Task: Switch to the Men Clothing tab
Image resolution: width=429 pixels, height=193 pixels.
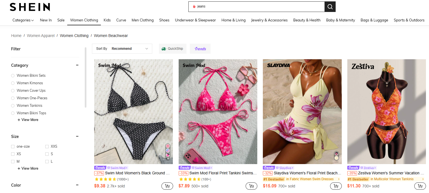Action: (143, 20)
